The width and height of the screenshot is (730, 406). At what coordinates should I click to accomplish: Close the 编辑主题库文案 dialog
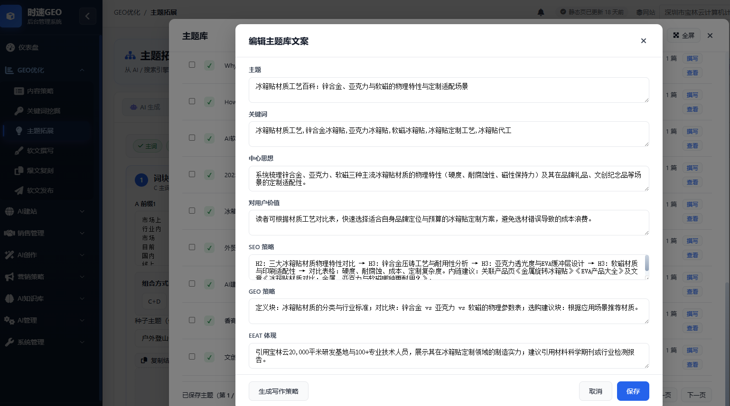[644, 41]
